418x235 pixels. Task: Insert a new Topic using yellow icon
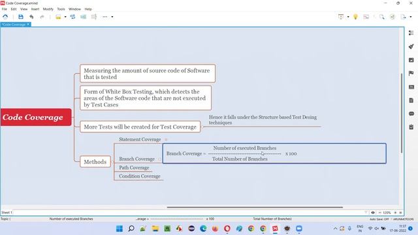58,17
